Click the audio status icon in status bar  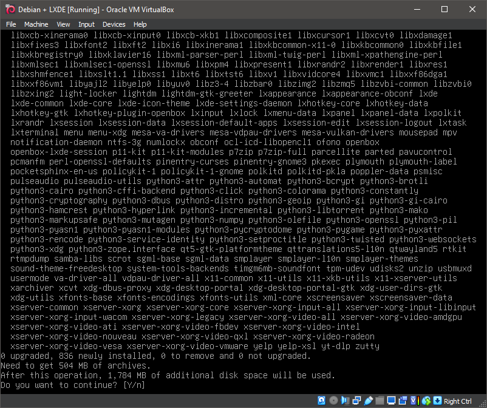click(344, 400)
